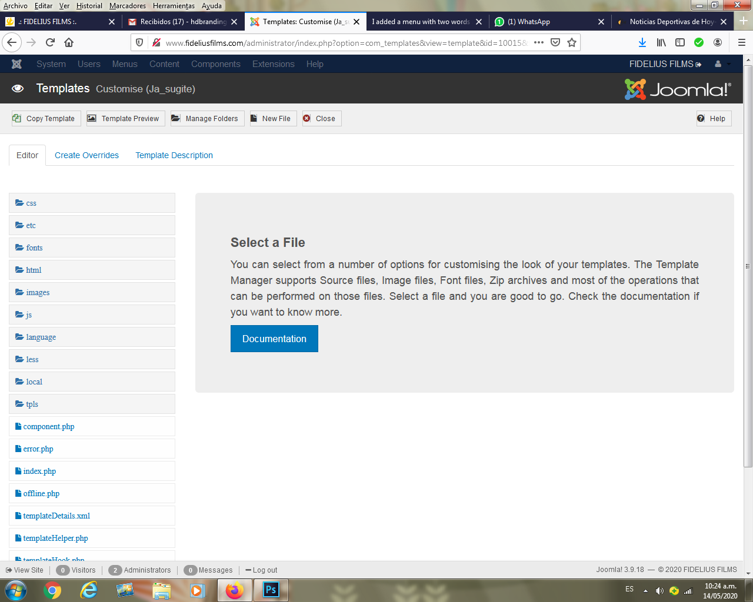Close the WhatsApp tab
Screen dimensions: 753x602
point(601,22)
